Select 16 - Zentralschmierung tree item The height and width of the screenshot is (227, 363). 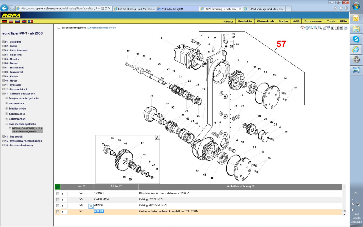(19, 145)
